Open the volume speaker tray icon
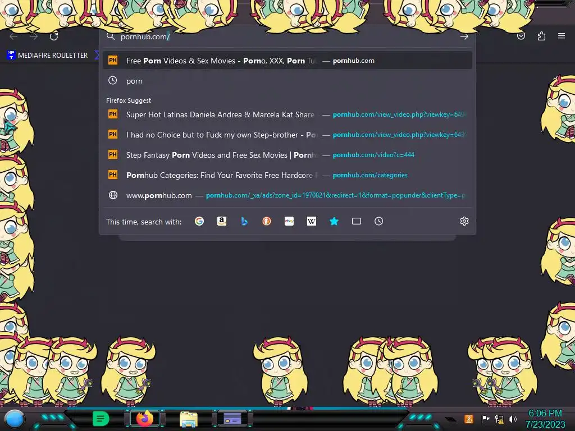 click(x=513, y=419)
